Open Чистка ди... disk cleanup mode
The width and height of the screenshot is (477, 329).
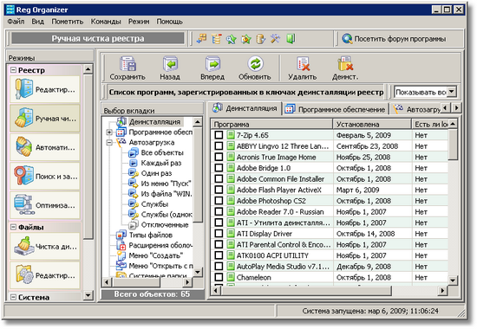point(45,247)
